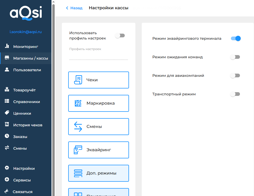Click the plus icon next to Сервисы
The height and width of the screenshot is (196, 254).
tap(7, 180)
